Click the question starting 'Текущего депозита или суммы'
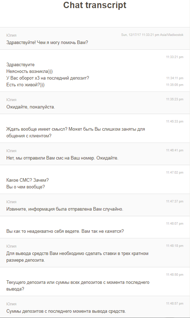190x318 pixels. [78, 286]
